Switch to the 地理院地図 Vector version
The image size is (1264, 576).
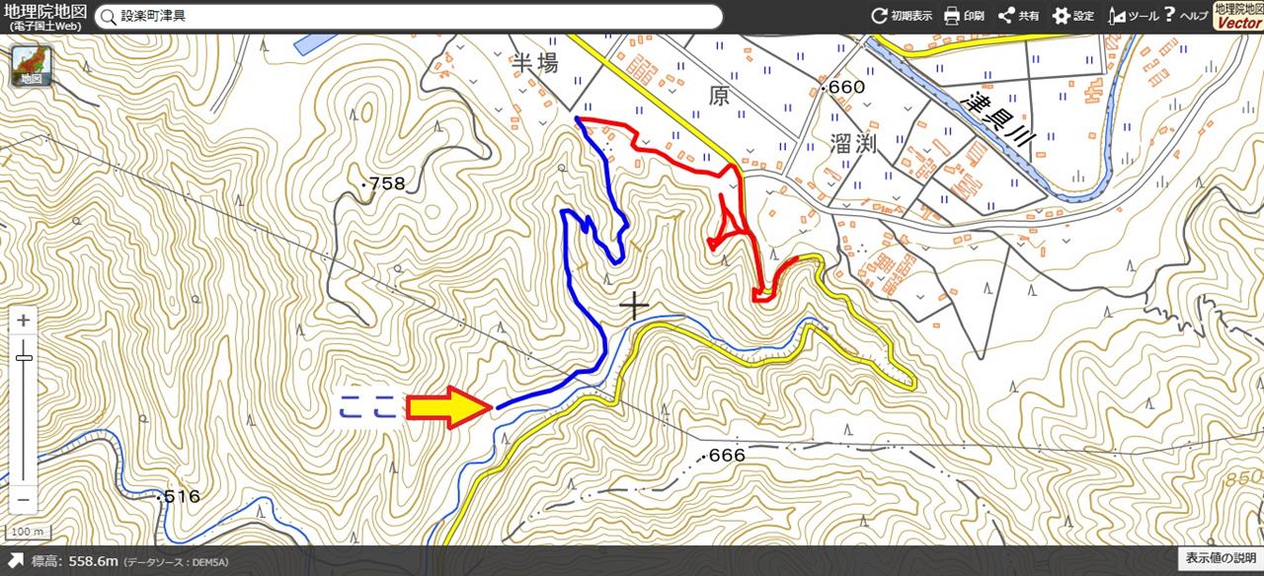(1237, 16)
